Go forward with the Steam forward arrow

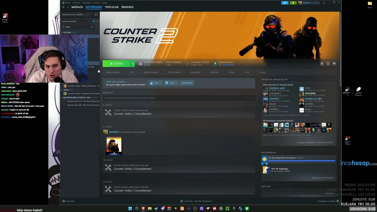click(x=68, y=7)
